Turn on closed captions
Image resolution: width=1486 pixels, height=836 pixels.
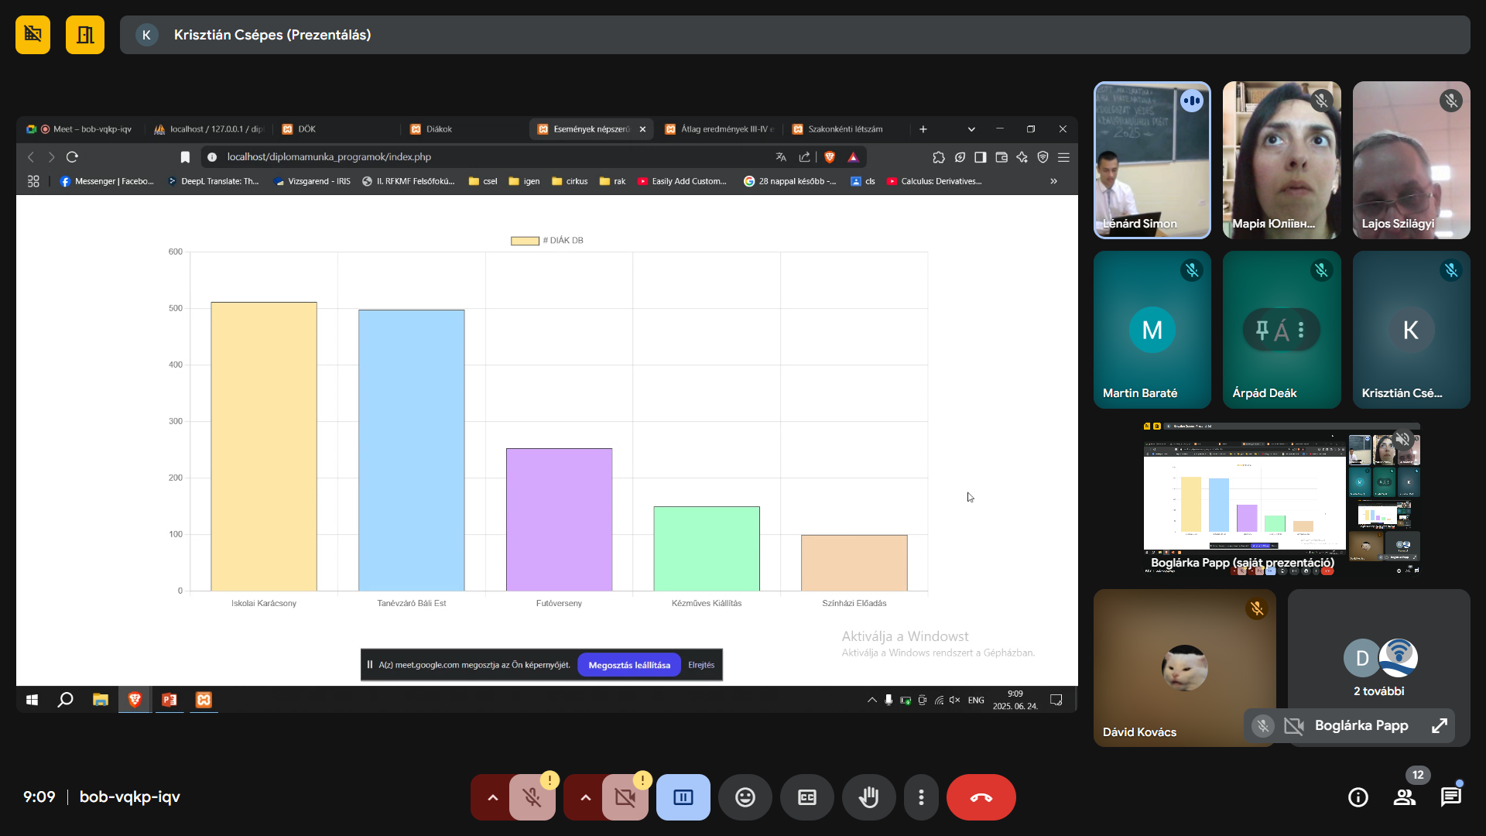[806, 797]
